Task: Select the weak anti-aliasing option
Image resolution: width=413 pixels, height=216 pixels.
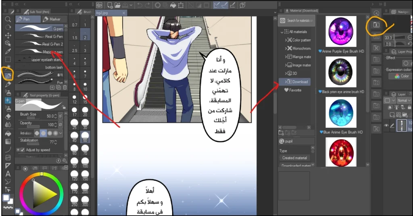Action: [43, 133]
